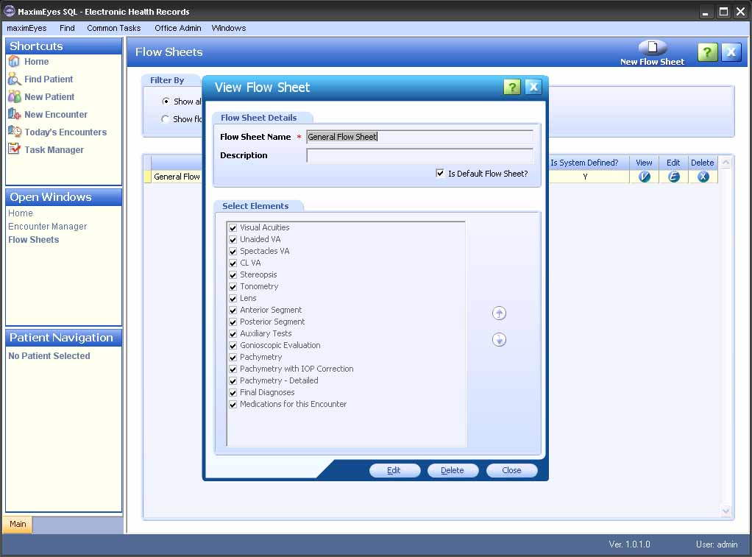Image resolution: width=752 pixels, height=557 pixels.
Task: Uncheck Pachymetry with IOP Correction
Action: [x=233, y=369]
